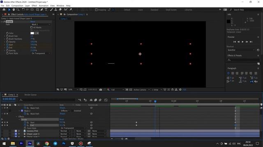Open Premiere Pro from taskbar

21,143
